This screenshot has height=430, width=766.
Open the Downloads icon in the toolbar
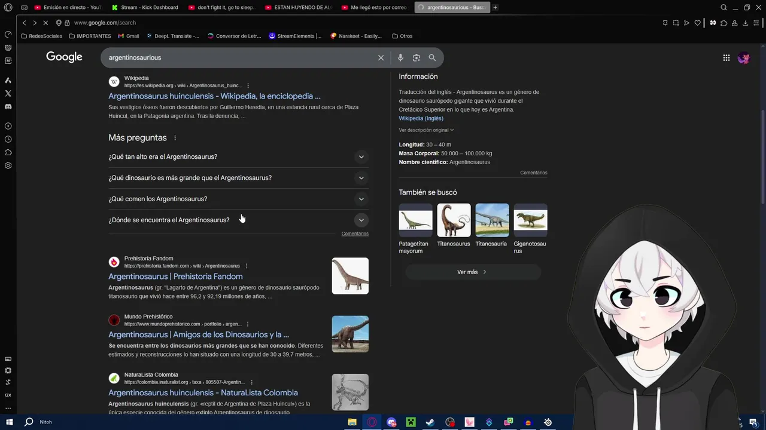pos(745,23)
